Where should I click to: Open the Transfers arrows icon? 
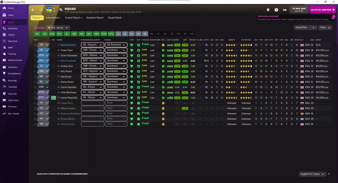(x=4, y=87)
